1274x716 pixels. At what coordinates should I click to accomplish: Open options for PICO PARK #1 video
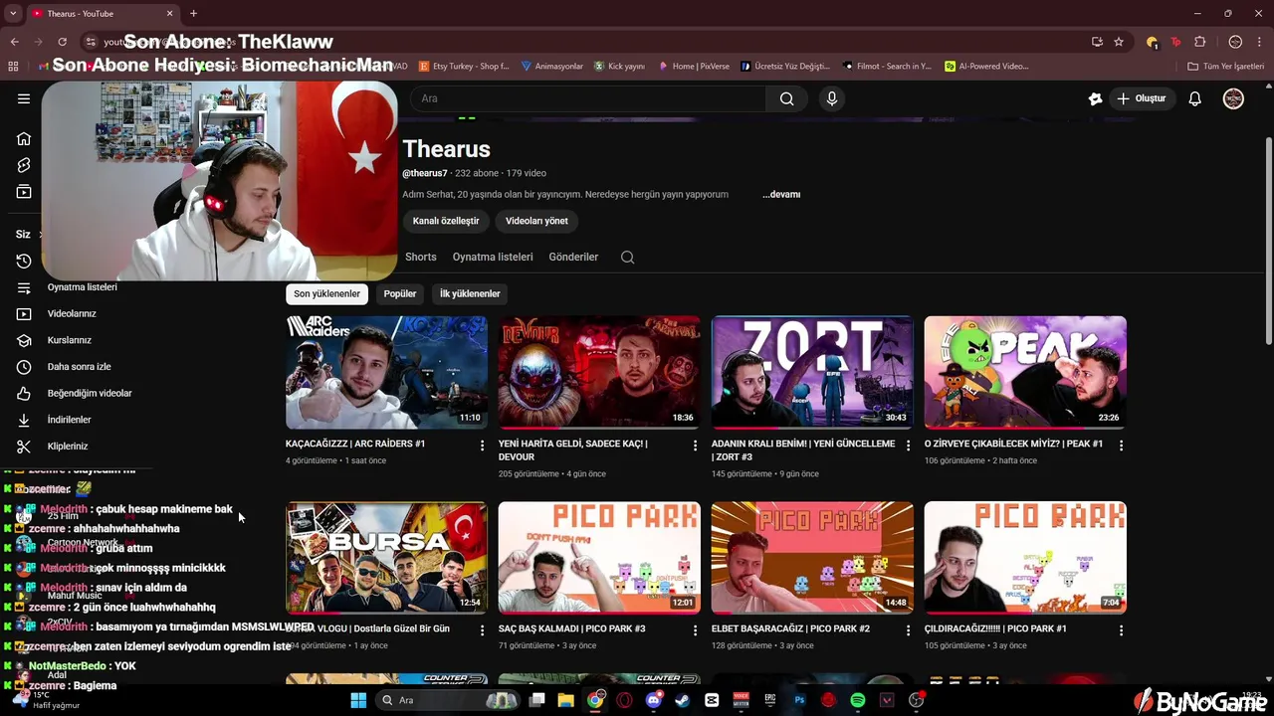[1121, 630]
